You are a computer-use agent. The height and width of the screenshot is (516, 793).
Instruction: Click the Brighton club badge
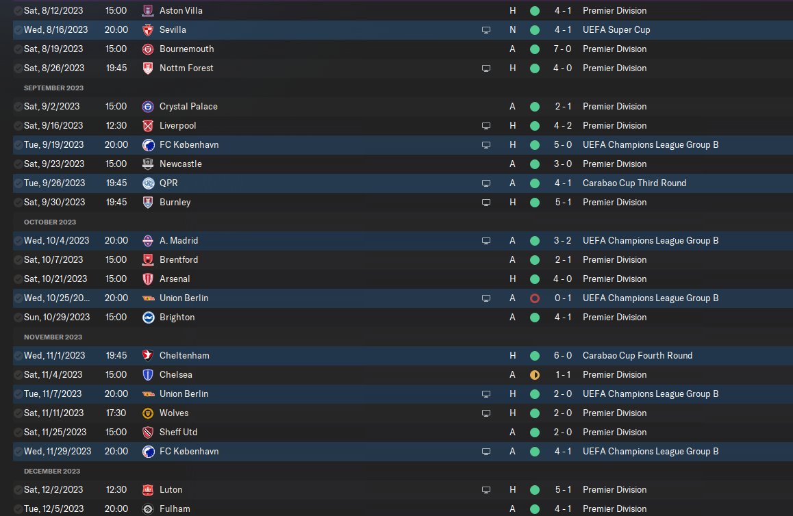(148, 318)
